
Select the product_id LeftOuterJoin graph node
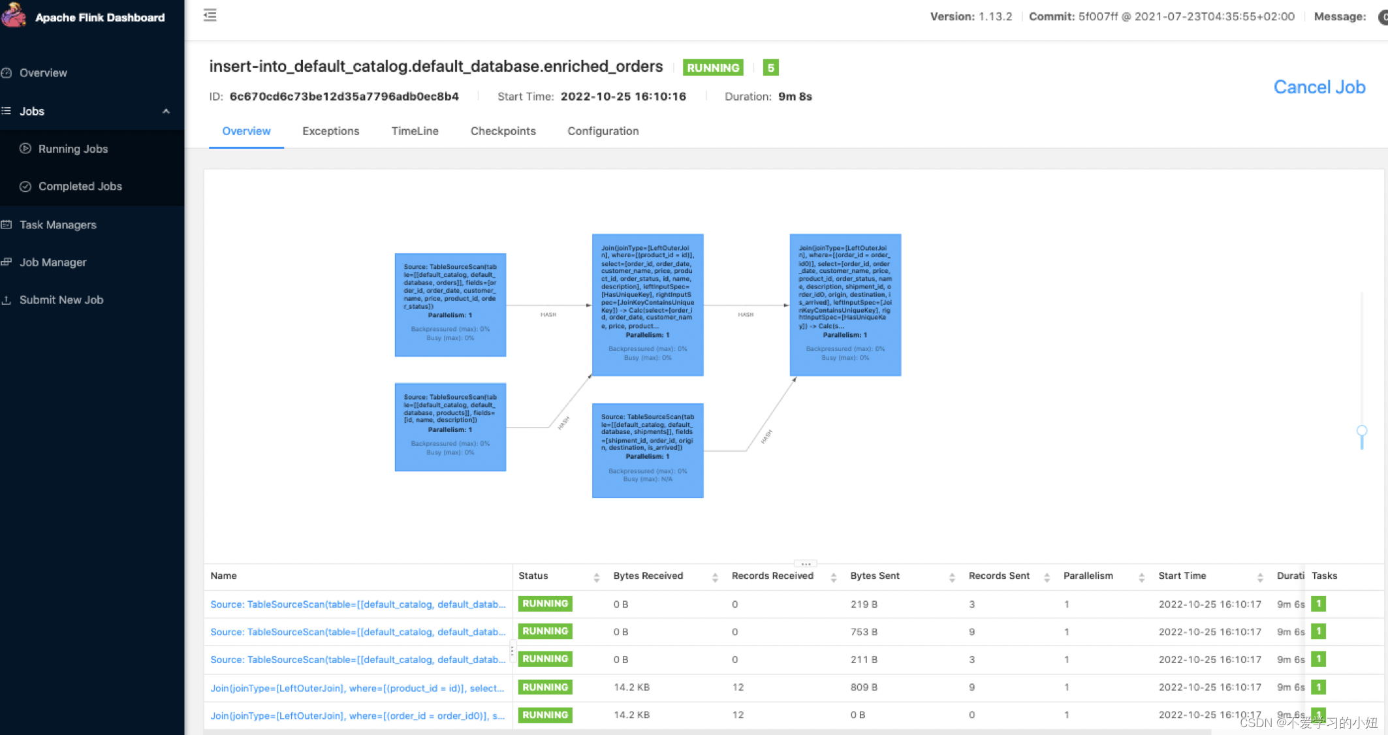[x=648, y=305]
